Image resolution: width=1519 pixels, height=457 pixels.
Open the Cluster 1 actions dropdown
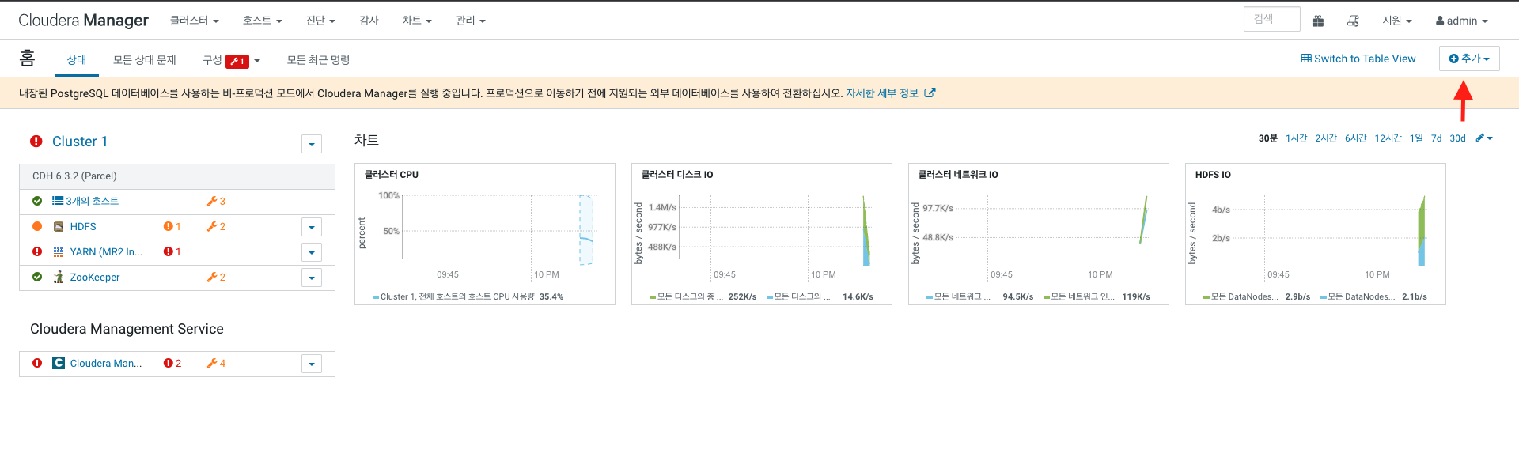[312, 144]
